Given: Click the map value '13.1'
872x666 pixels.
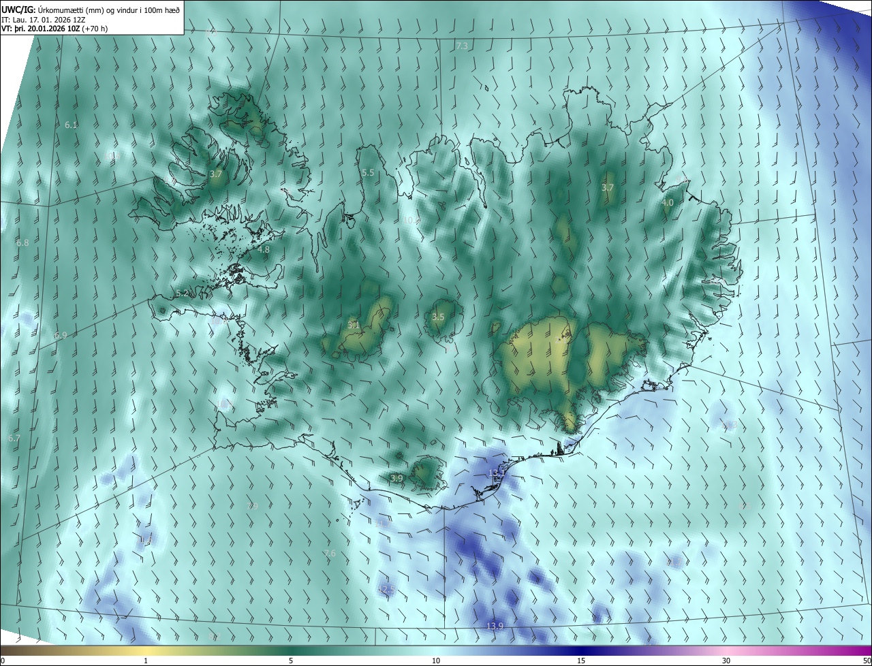Looking at the screenshot, I should coord(497,473).
